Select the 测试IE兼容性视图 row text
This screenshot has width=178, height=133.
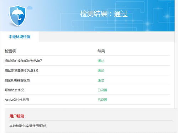coord(17,80)
